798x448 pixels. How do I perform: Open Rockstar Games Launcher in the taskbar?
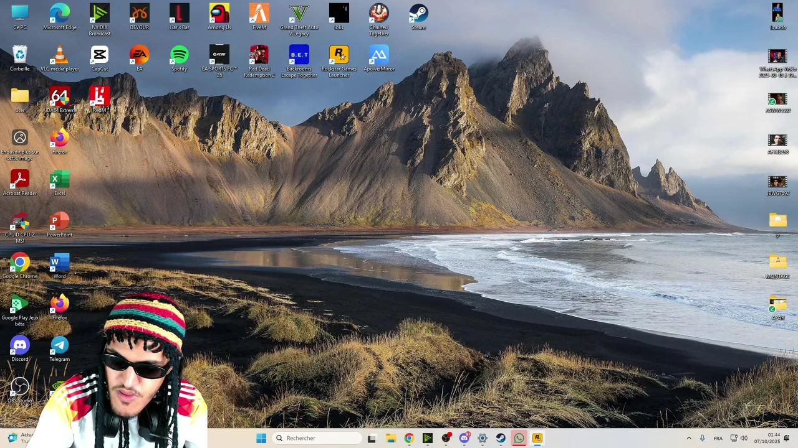click(537, 438)
